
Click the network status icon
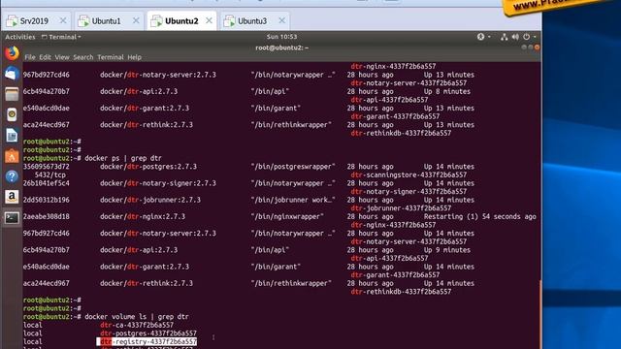[505, 37]
